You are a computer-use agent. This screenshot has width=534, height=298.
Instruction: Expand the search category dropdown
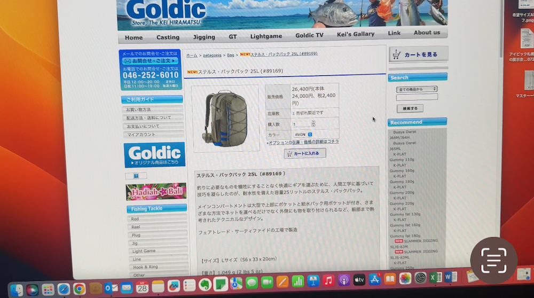[x=417, y=89]
